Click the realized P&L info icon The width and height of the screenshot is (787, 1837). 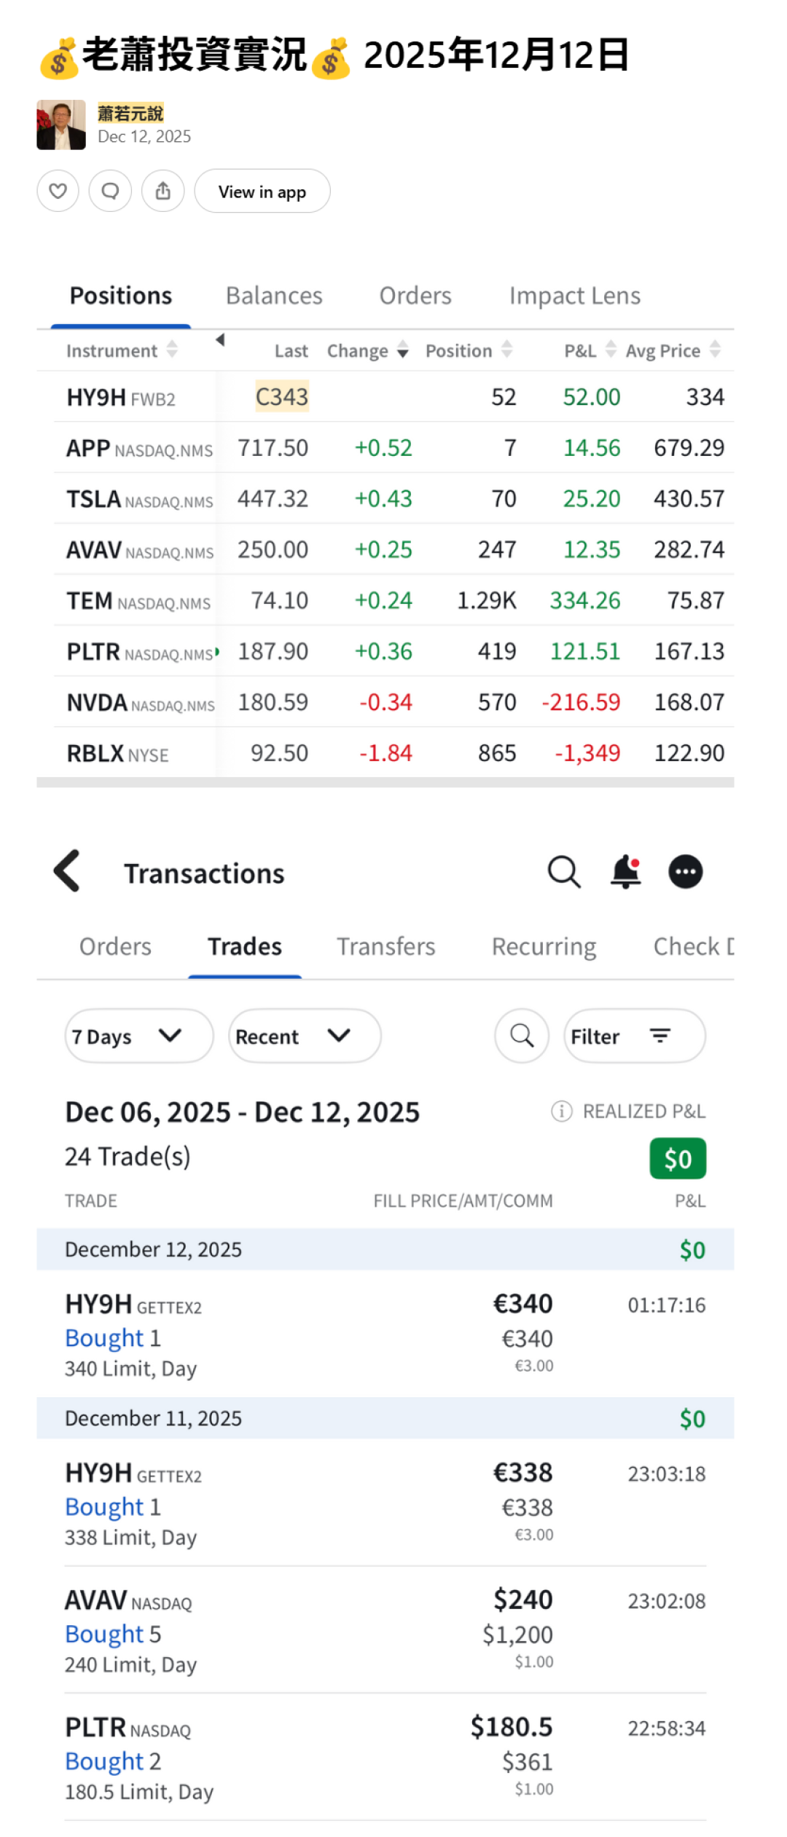(x=561, y=1112)
